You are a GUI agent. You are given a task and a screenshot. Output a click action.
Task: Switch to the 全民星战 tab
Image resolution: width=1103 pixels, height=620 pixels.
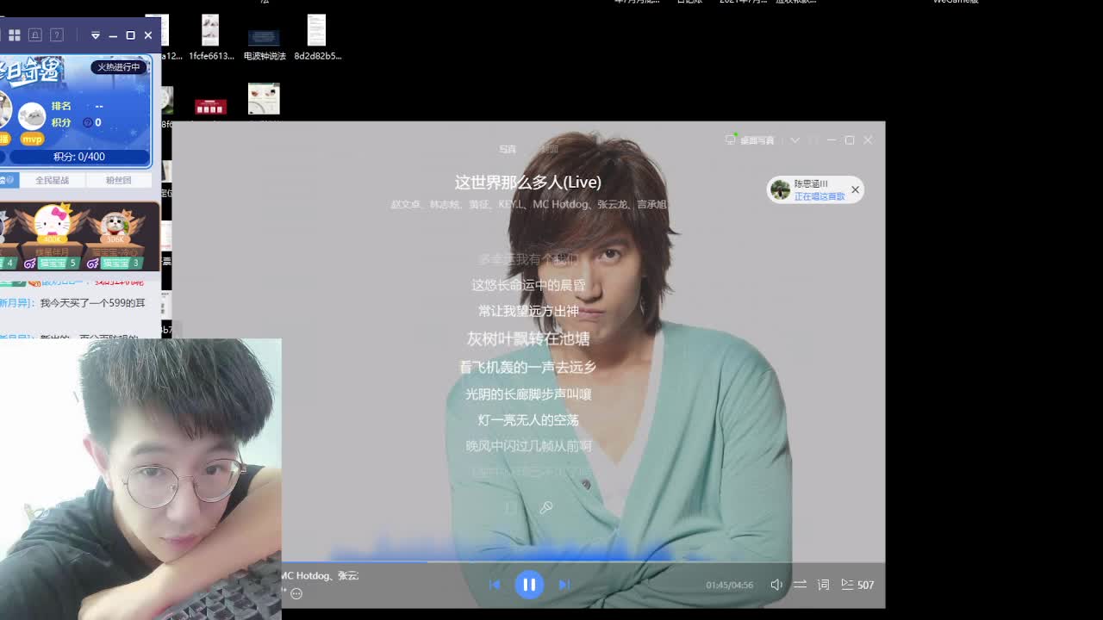pos(52,180)
